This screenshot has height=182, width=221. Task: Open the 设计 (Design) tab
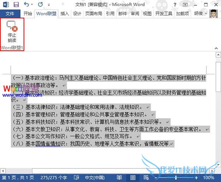pyautogui.click(x=77, y=14)
